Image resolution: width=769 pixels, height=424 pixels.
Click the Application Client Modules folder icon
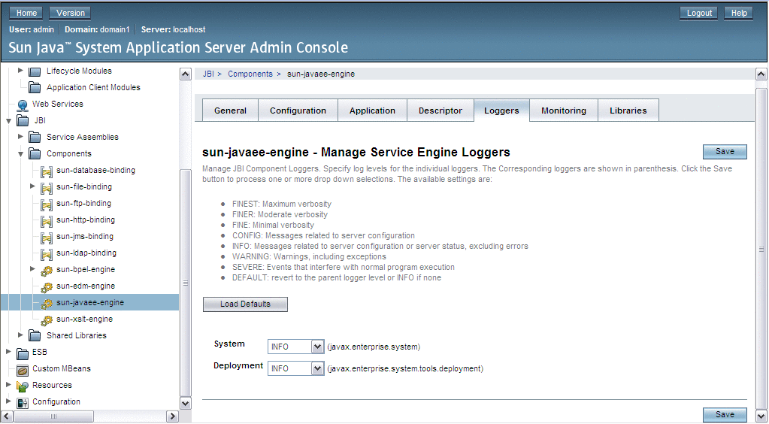pos(35,88)
